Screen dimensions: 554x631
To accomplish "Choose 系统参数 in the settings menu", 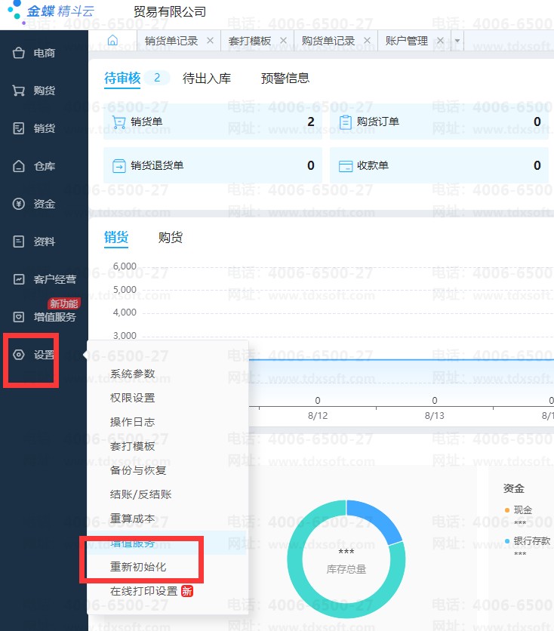I will (132, 374).
